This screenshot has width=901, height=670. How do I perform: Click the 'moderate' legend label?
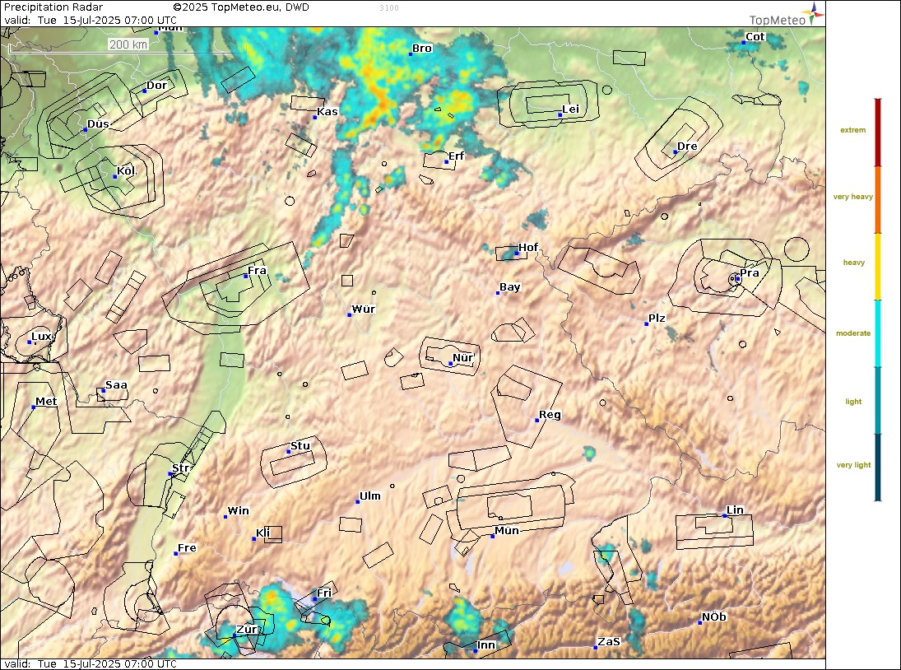tap(852, 333)
